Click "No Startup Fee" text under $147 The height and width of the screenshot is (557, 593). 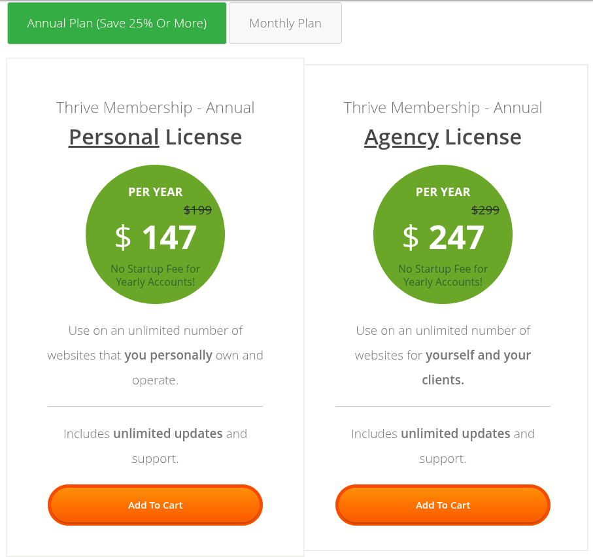pyautogui.click(x=155, y=269)
